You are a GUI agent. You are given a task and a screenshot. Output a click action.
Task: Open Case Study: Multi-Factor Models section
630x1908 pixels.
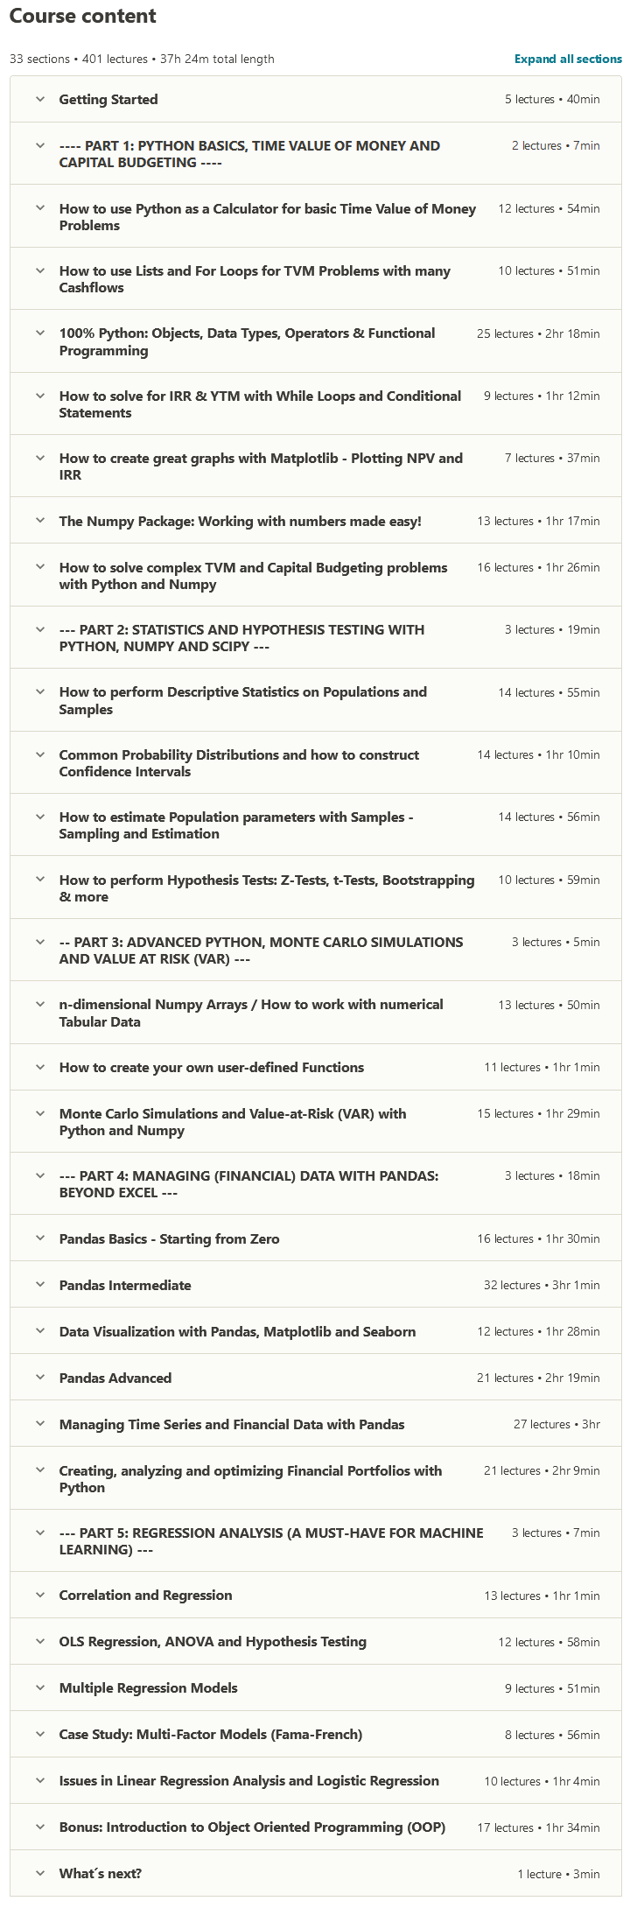point(210,1734)
